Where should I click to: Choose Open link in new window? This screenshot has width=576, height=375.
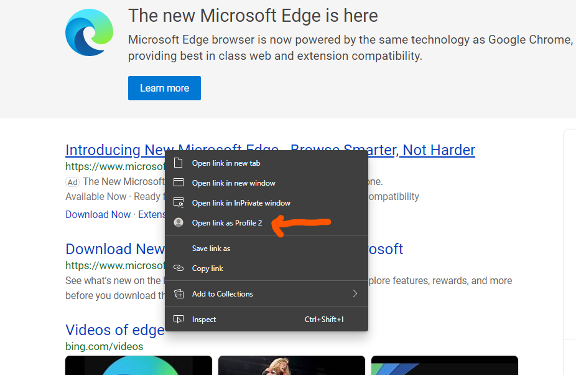pos(266,183)
